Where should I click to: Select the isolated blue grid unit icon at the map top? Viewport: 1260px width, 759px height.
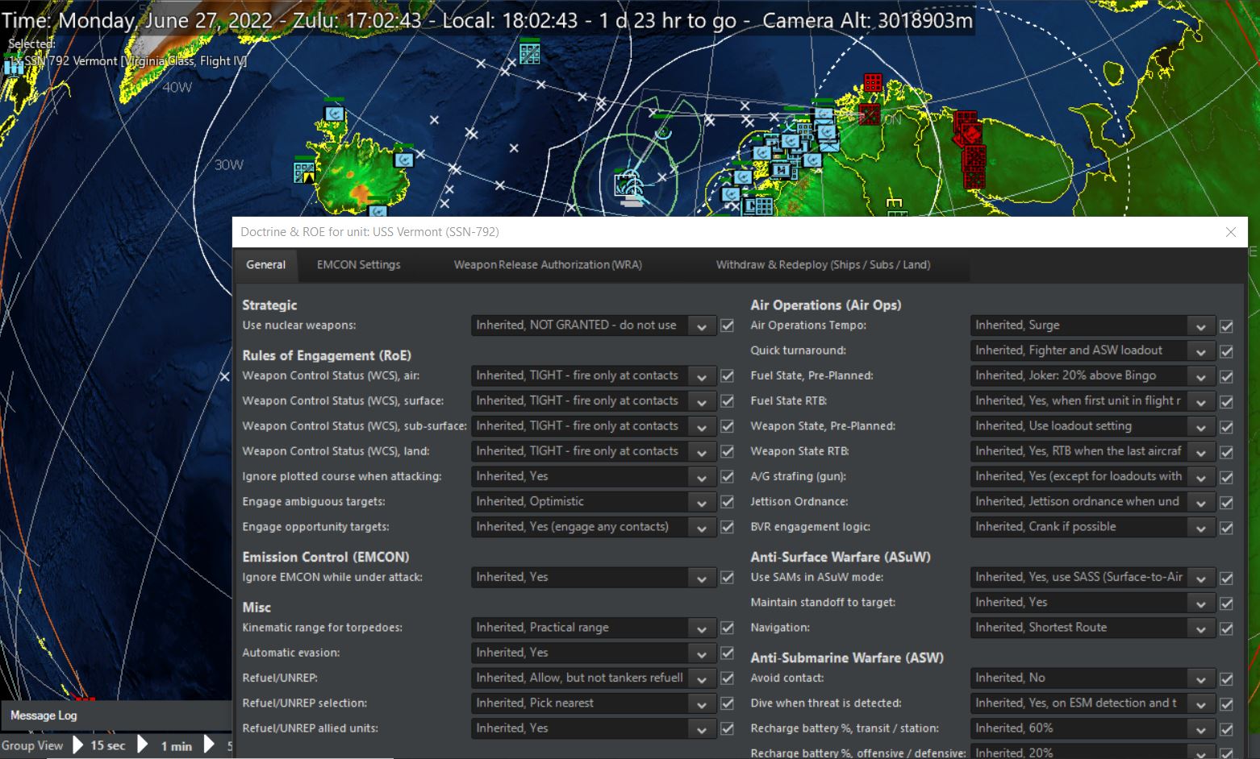(529, 53)
